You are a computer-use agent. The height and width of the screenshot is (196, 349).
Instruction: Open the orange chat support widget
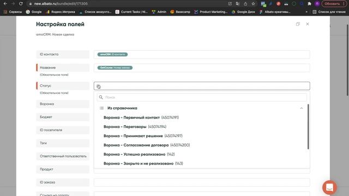329,187
